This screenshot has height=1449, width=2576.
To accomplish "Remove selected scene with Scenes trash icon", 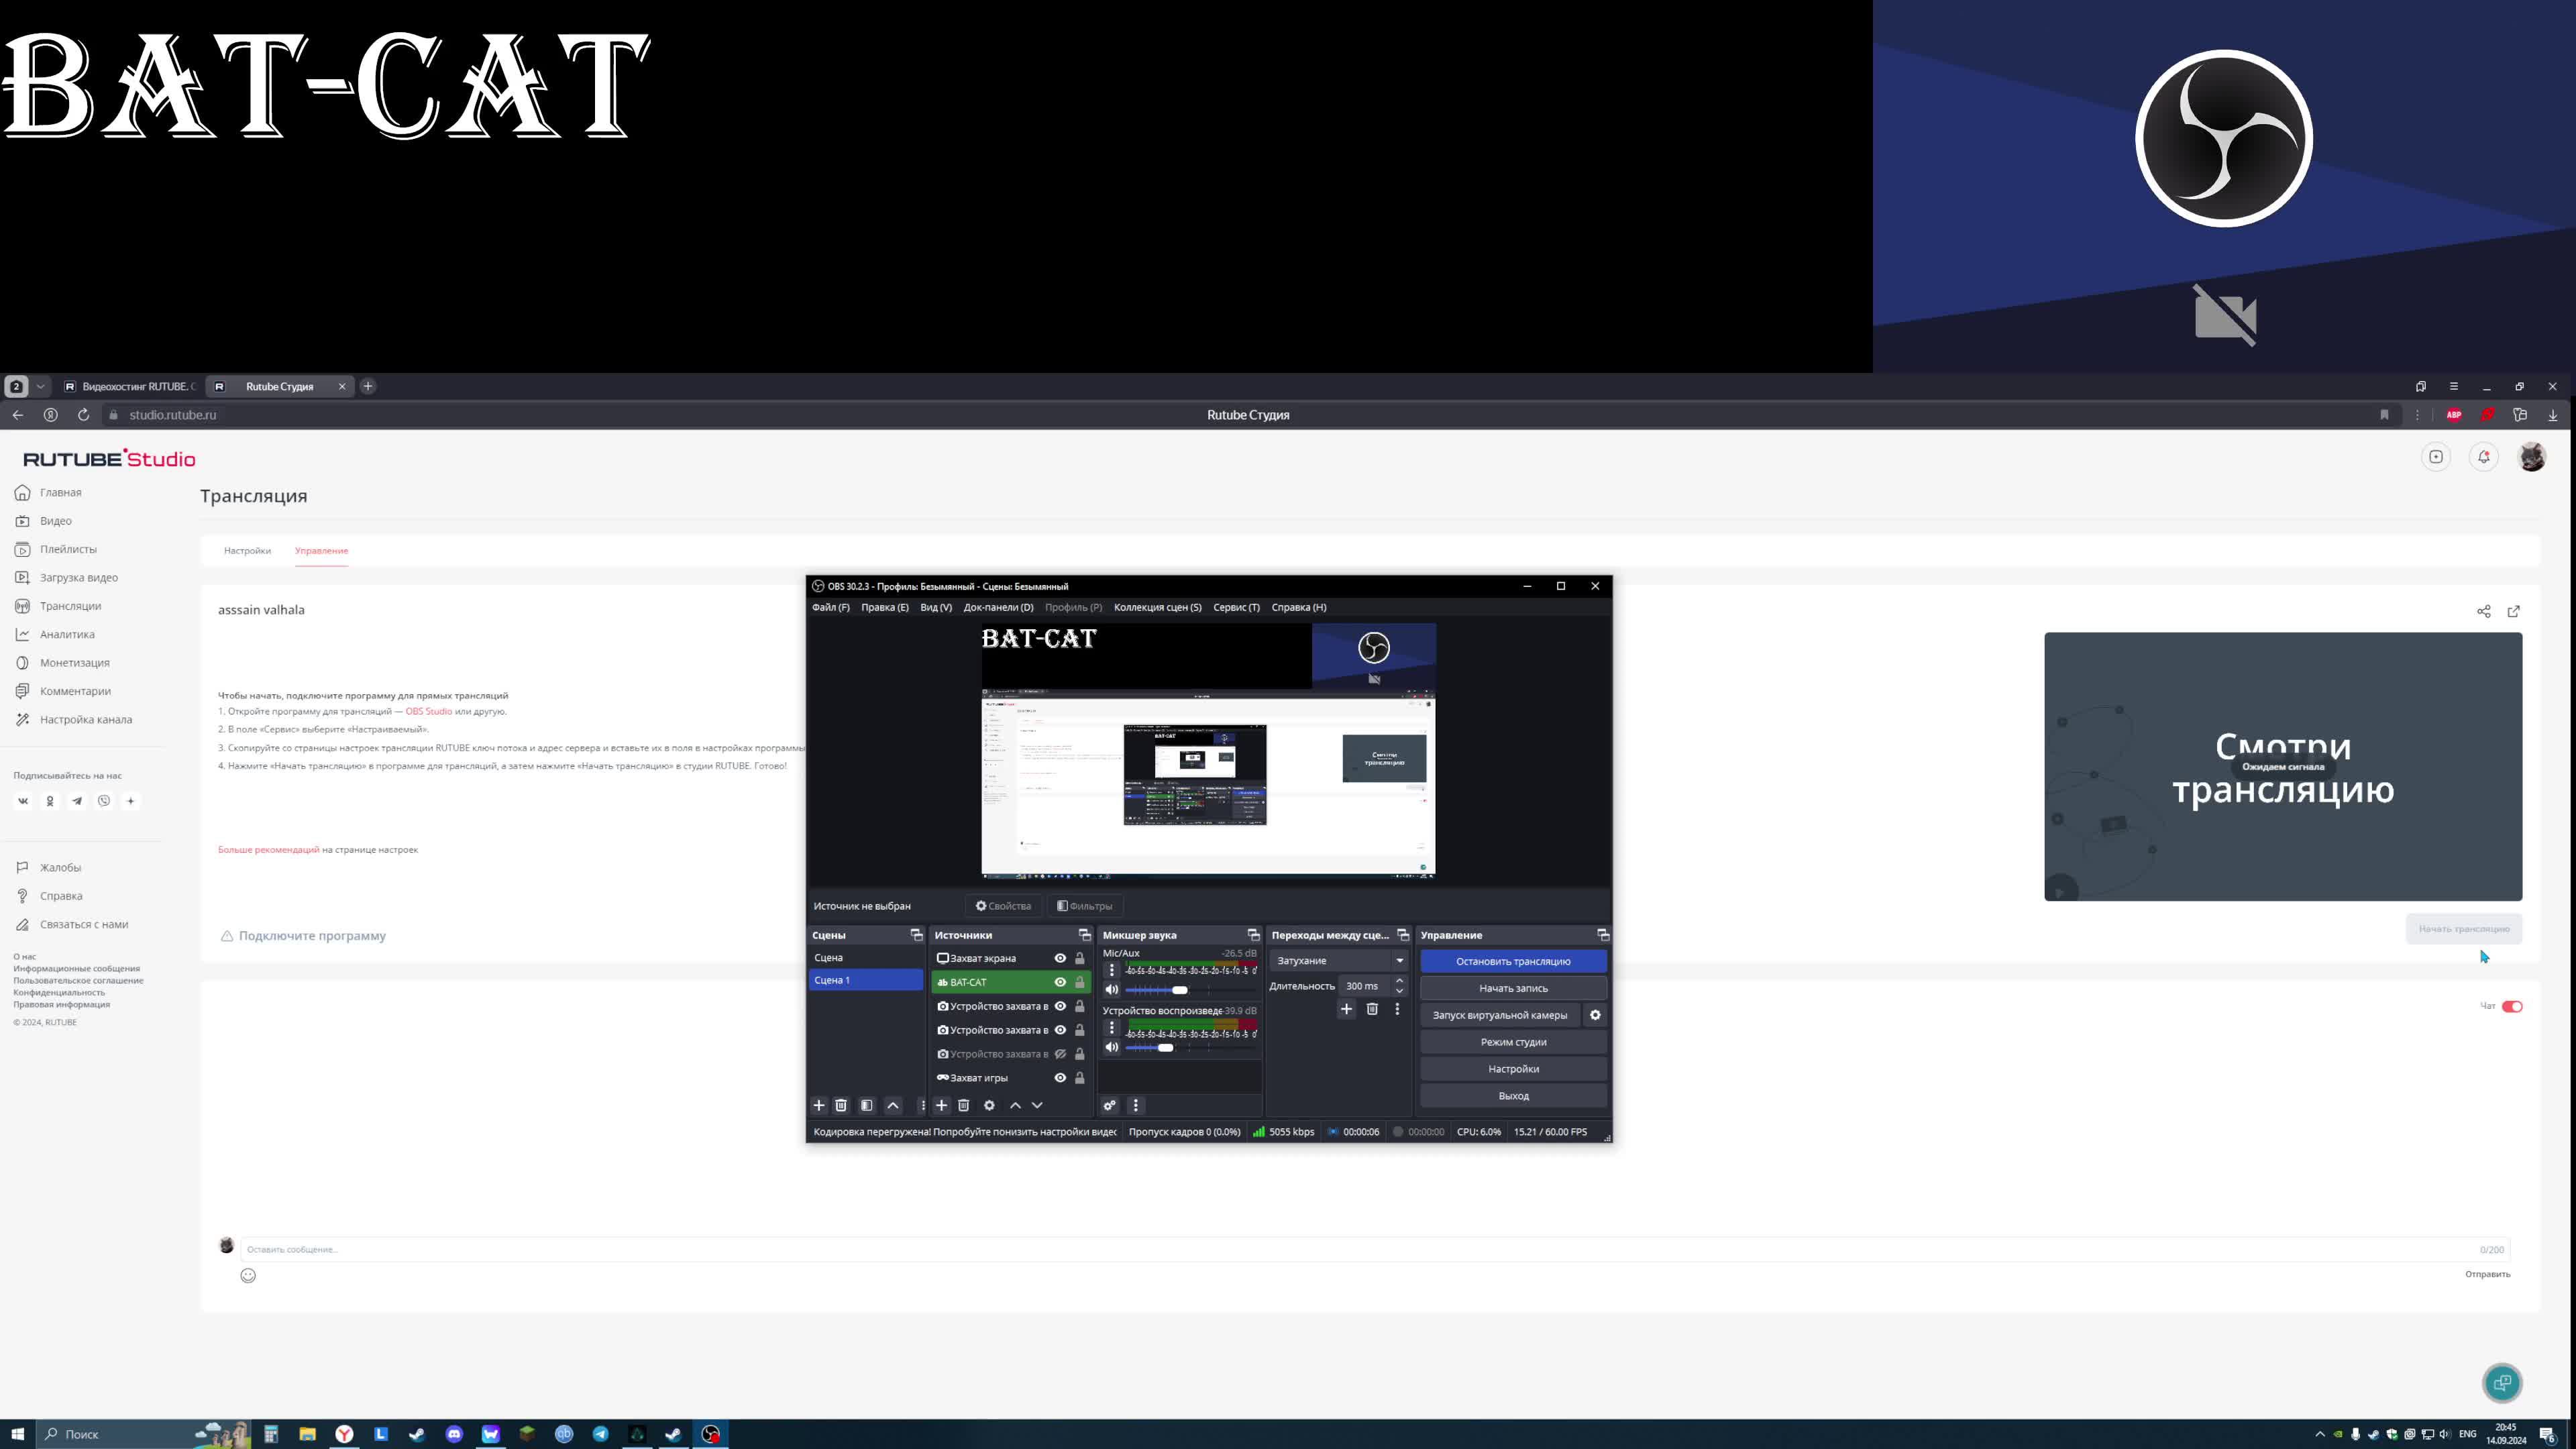I will click(841, 1105).
